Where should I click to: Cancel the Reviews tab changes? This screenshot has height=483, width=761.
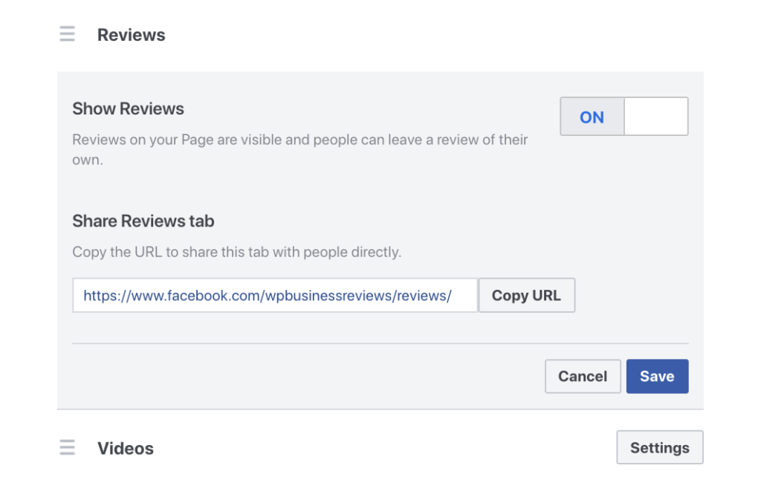pyautogui.click(x=583, y=376)
